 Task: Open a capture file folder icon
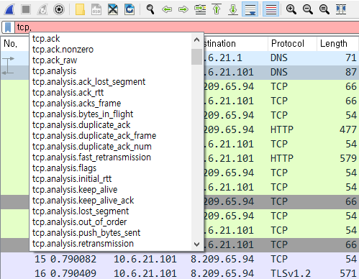80,9
